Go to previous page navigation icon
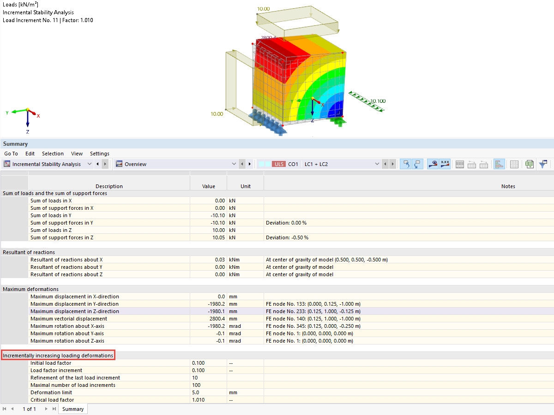554x415 pixels. [12, 409]
